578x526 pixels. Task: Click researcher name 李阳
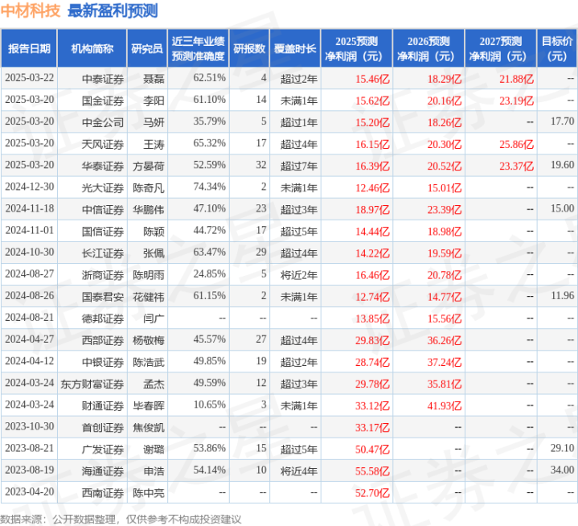point(154,101)
